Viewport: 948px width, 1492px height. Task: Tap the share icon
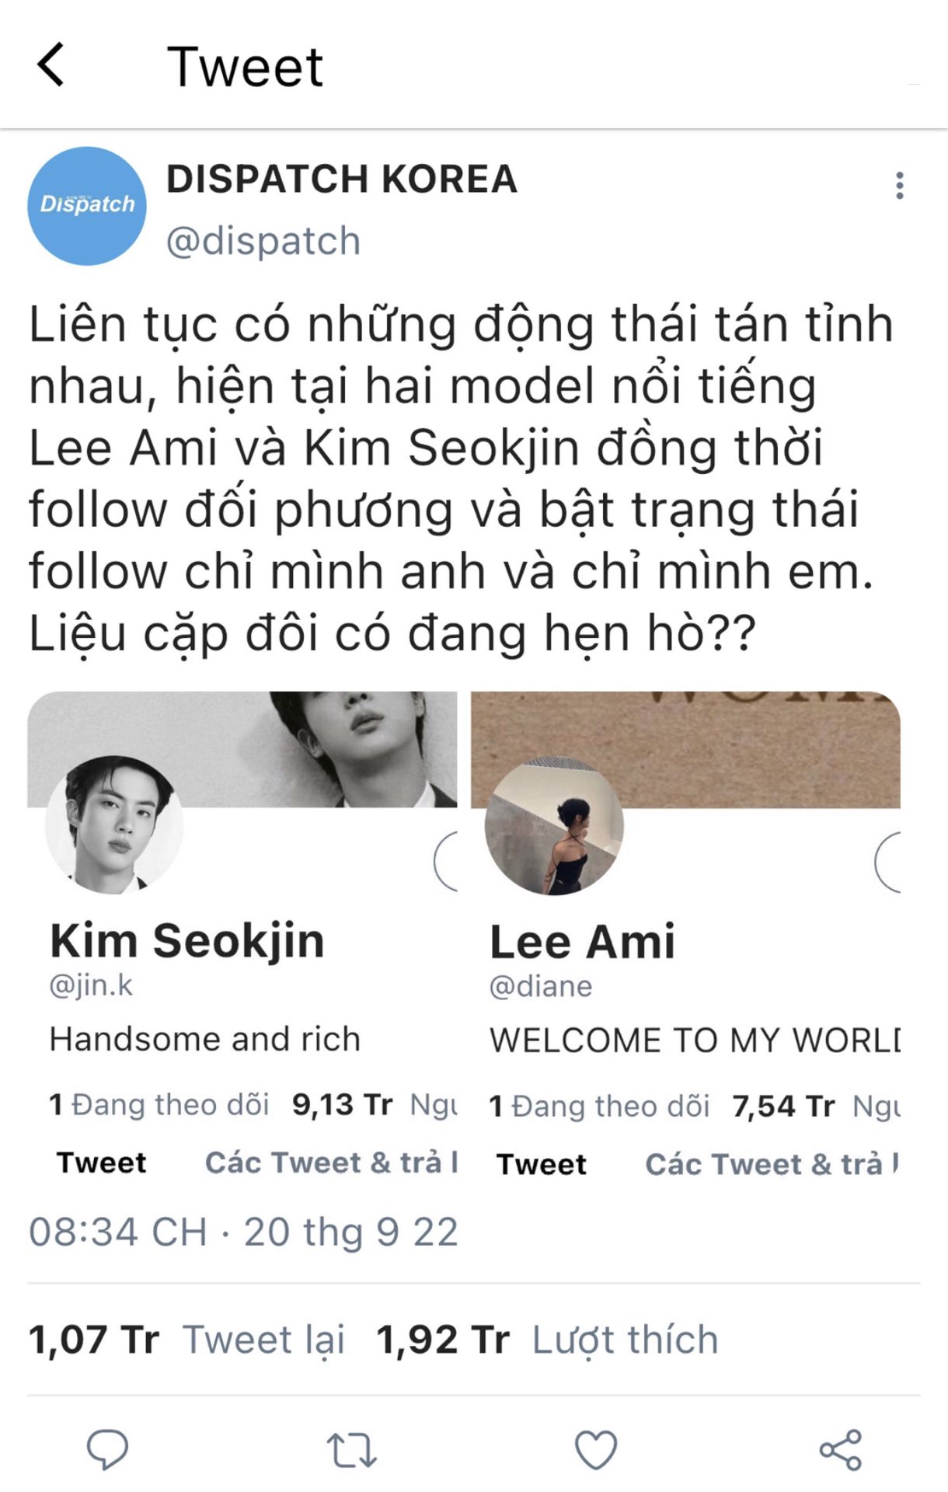(x=841, y=1449)
